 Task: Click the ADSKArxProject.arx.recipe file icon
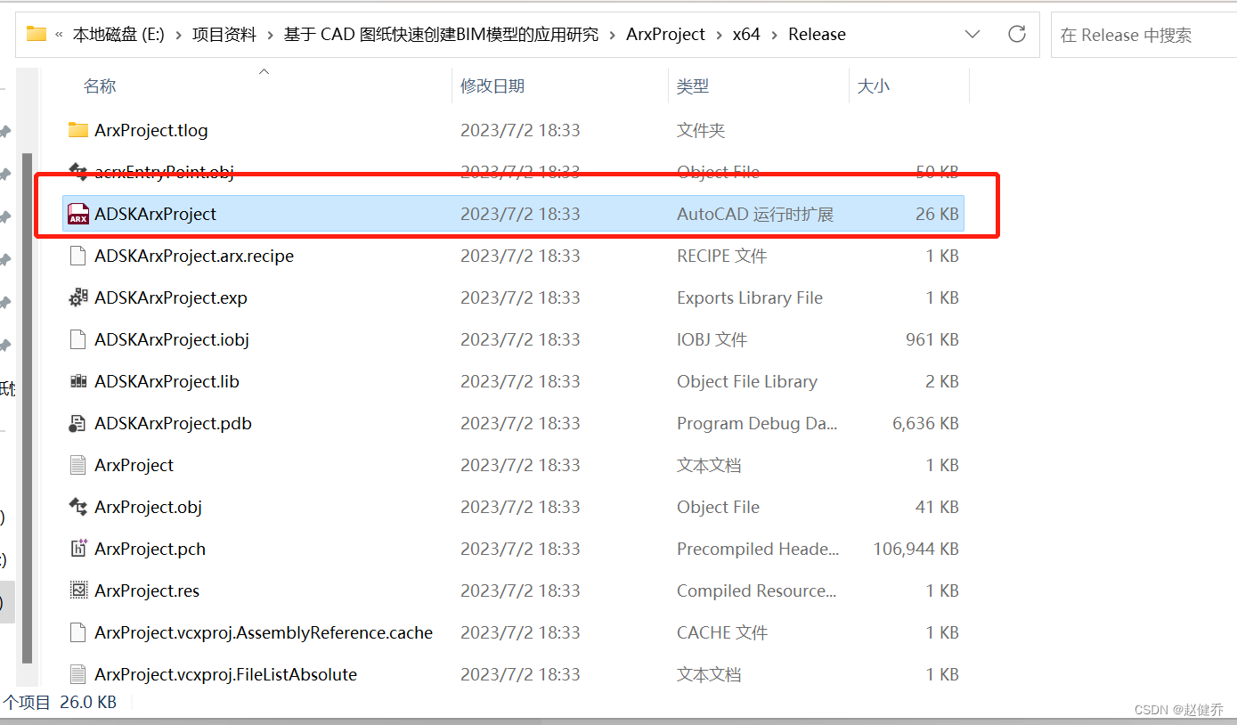pos(78,256)
